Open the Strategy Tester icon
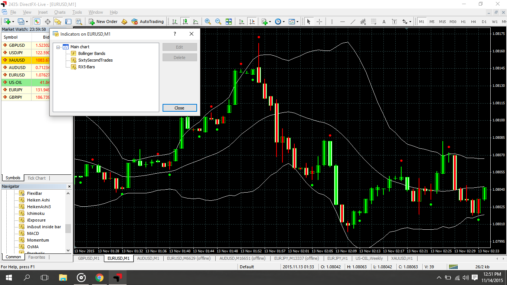Viewport: 507px width, 285px height. (x=78, y=22)
